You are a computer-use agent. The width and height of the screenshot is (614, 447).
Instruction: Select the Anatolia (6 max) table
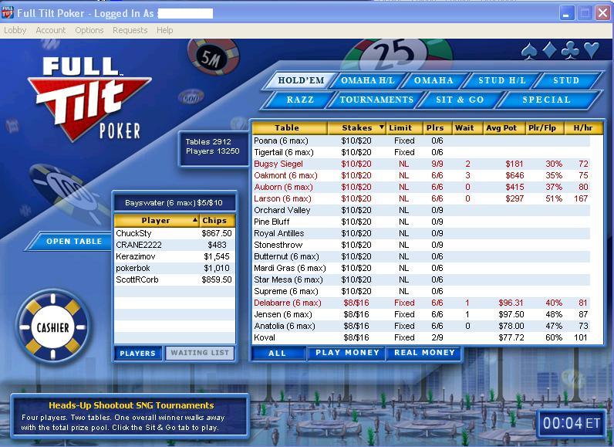click(x=421, y=326)
